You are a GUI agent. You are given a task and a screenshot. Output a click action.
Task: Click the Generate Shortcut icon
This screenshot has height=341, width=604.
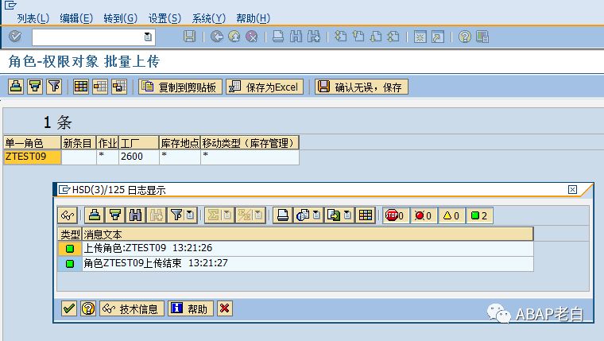pos(438,37)
